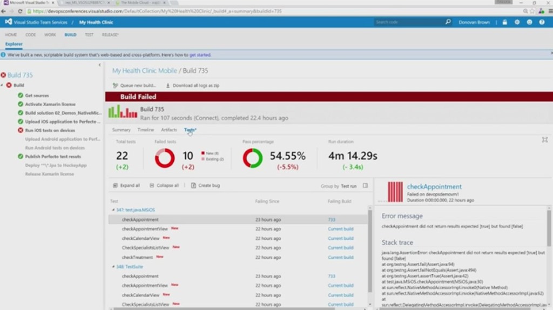The image size is (553, 310).
Task: Click Queue new build button
Action: 134,85
